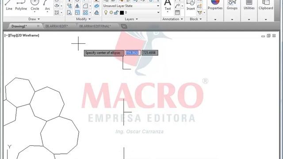Toggle layer 0 on/off light bulb

[106, 12]
